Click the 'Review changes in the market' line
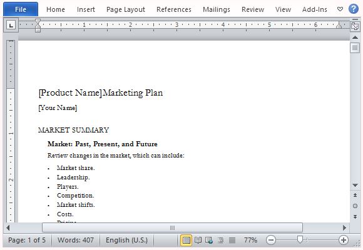363x250 pixels. (x=116, y=156)
